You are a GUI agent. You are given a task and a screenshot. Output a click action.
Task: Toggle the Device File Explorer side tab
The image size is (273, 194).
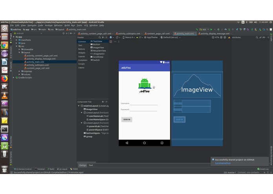[271, 156]
